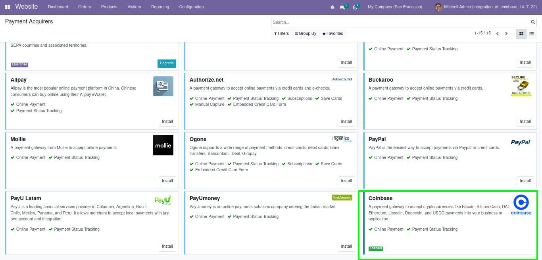
Task: Click the Authorize.Net logo
Action: click(342, 79)
